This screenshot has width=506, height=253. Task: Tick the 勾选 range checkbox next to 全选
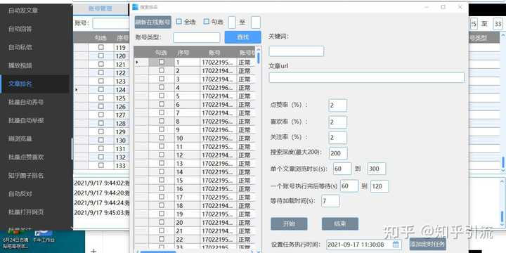(x=207, y=22)
